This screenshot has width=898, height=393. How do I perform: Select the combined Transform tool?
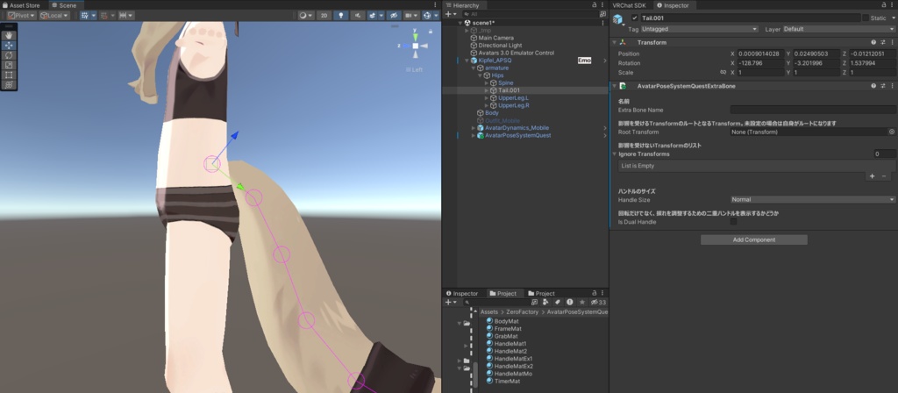[x=9, y=85]
